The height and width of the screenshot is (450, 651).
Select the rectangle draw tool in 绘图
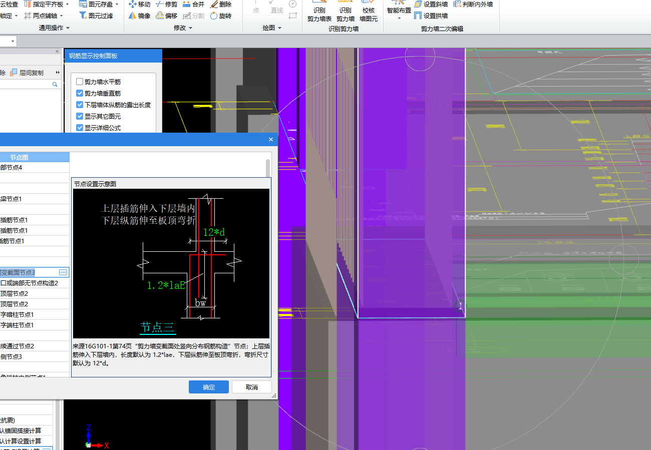point(293,16)
